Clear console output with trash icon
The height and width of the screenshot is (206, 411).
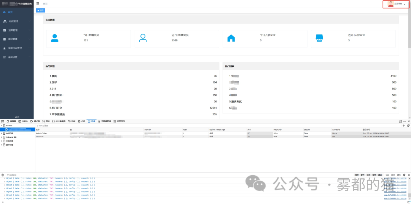[x=3, y=175]
